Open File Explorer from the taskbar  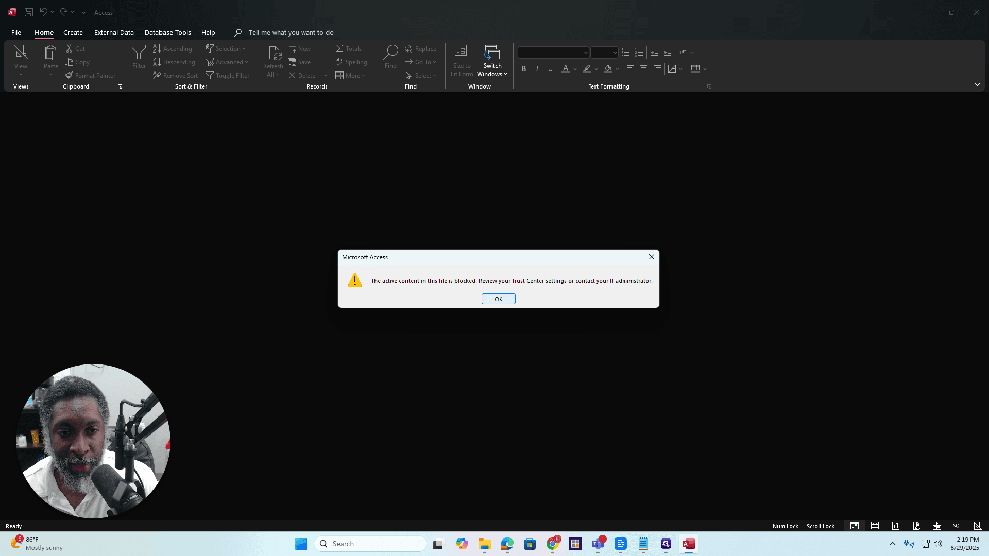(x=484, y=544)
